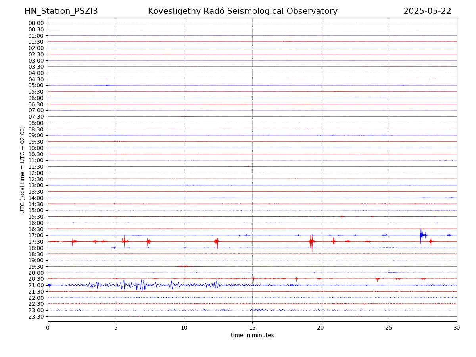This screenshot has width=476, height=357.
Task: Click the 17:30 red burst near minute 12
Action: point(216,241)
